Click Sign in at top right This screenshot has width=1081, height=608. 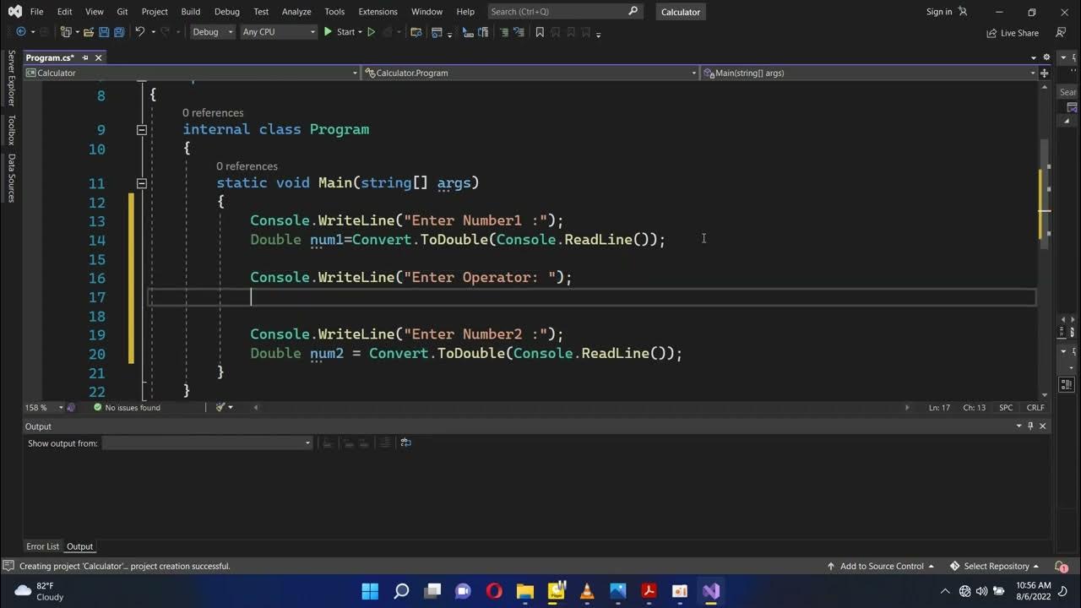coord(939,12)
